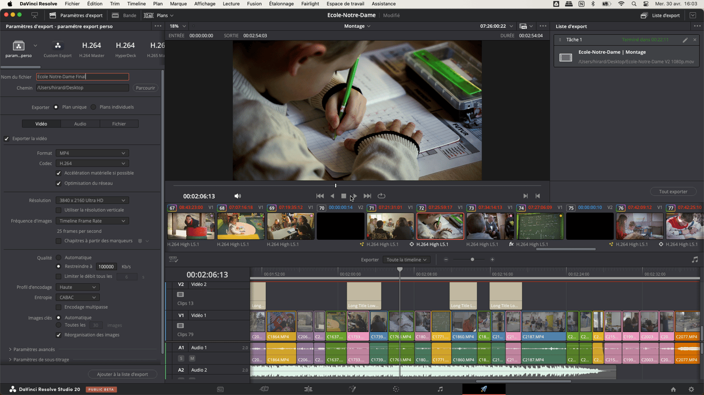Expand Paramètres avancés section
704x395 pixels.
(32, 350)
